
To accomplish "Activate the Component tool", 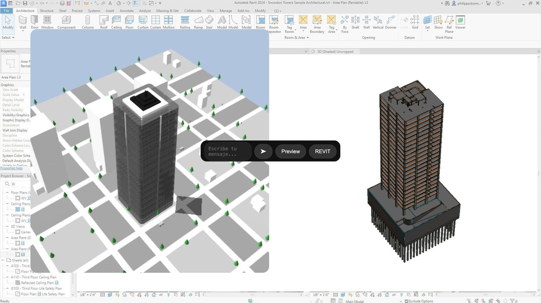I will [66, 22].
